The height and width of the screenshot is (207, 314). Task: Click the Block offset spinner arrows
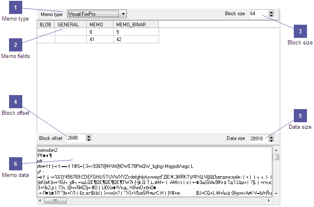pos(89,138)
